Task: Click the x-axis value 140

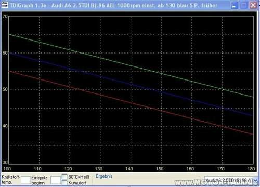Action: pyautogui.click(x=129, y=169)
